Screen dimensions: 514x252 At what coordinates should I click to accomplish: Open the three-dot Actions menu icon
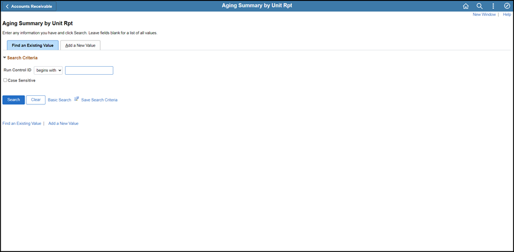click(493, 6)
